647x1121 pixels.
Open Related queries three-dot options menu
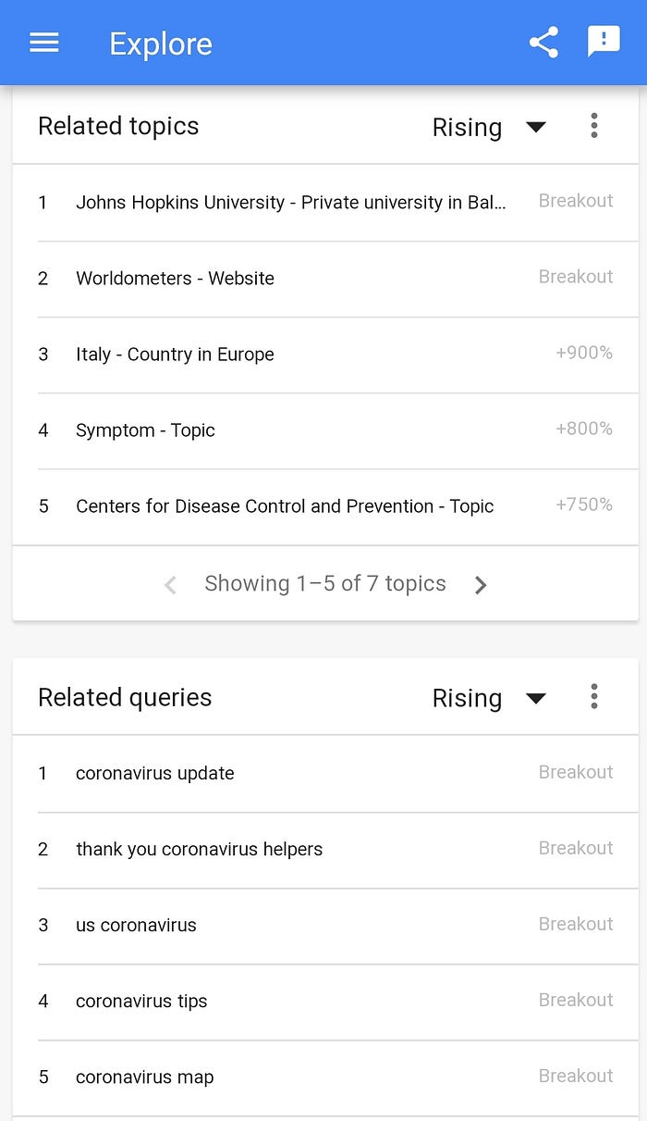(x=594, y=697)
